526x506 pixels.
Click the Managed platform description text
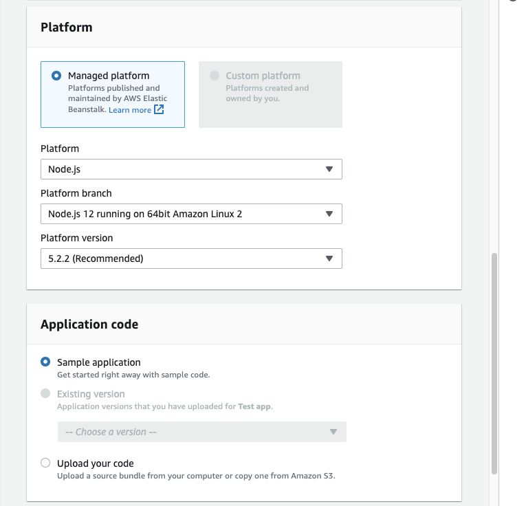tap(113, 93)
